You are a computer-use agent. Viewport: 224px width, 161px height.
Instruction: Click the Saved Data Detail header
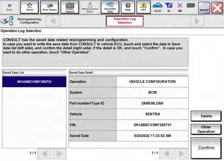(x=128, y=73)
